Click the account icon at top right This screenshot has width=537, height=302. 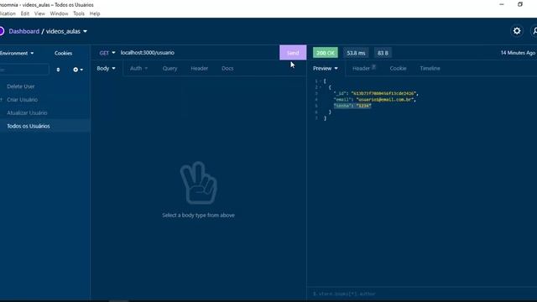click(534, 31)
